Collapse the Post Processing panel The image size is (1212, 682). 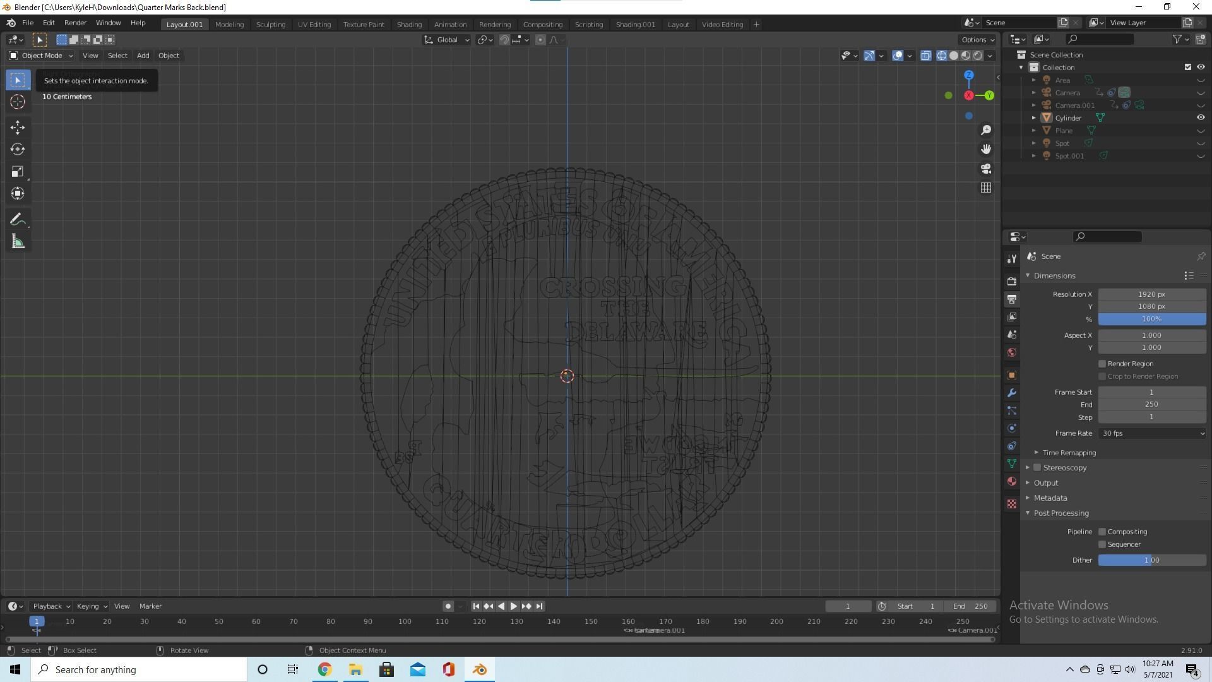click(1060, 513)
